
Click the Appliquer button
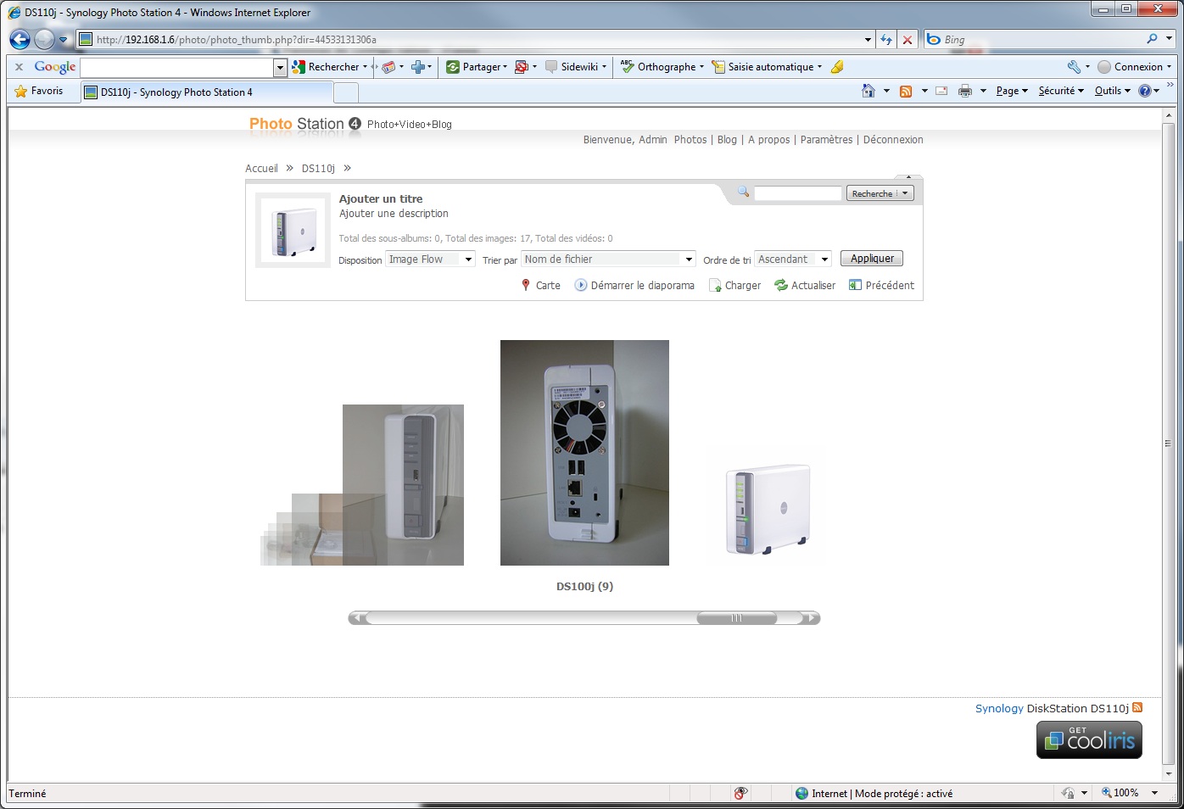(x=872, y=259)
